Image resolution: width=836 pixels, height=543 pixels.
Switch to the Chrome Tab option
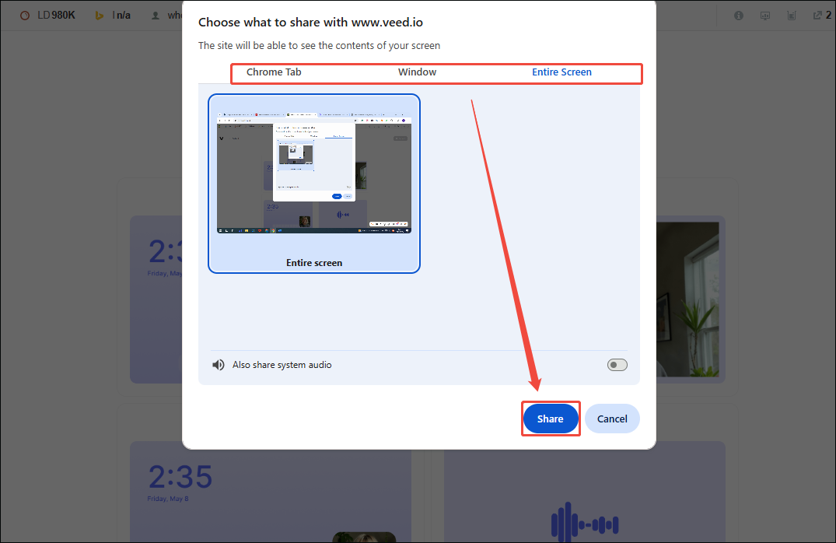point(274,72)
